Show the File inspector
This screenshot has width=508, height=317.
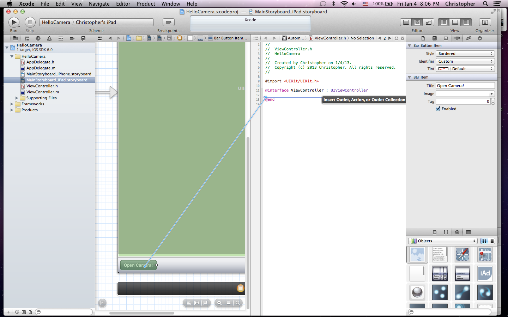pos(423,38)
